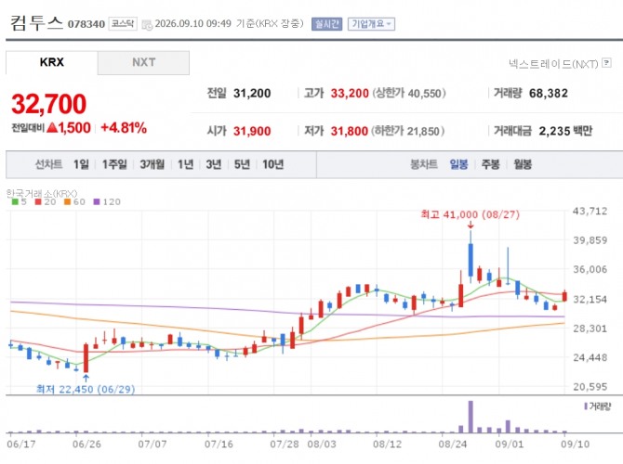Click the tall volume bar near 08/27
Screen dimensions: 623x464
pos(471,417)
